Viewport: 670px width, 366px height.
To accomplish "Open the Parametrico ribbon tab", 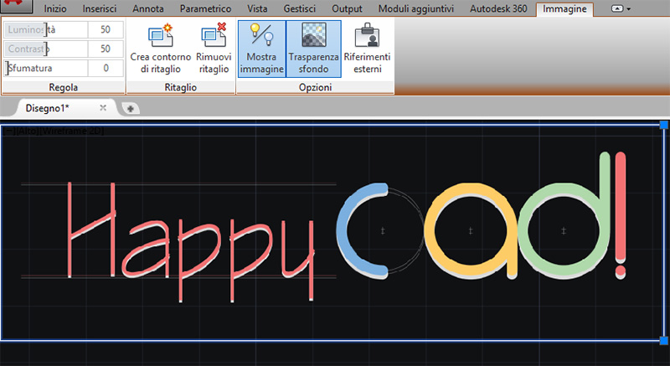I will coord(205,8).
